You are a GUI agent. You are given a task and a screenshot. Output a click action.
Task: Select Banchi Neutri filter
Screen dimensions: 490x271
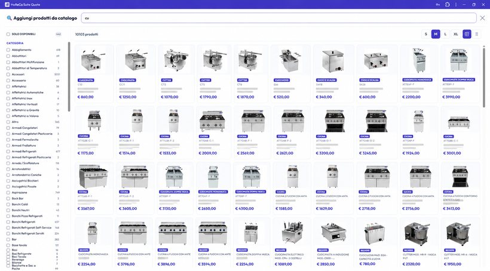coord(8,210)
